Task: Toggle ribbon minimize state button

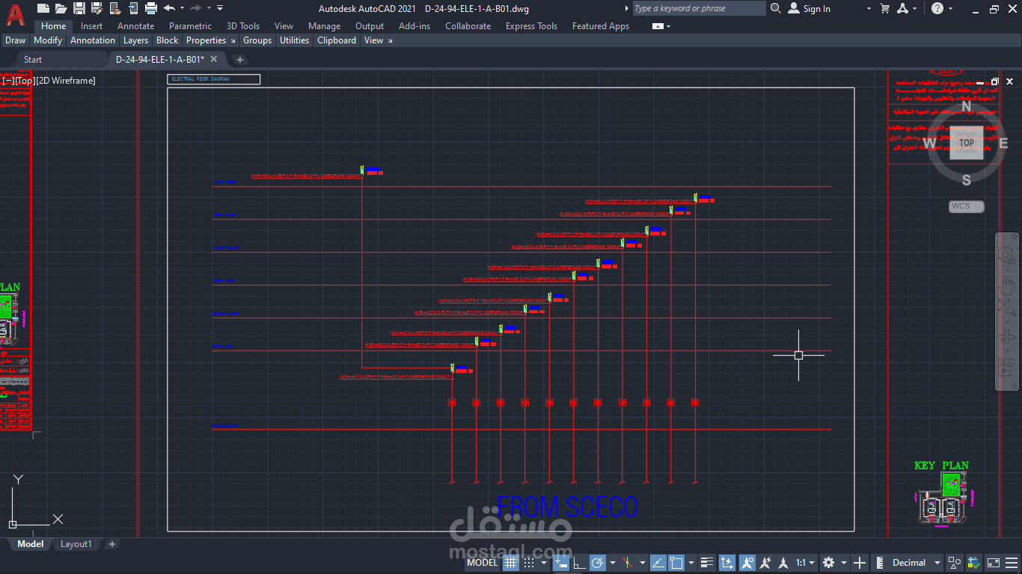Action: (x=658, y=26)
